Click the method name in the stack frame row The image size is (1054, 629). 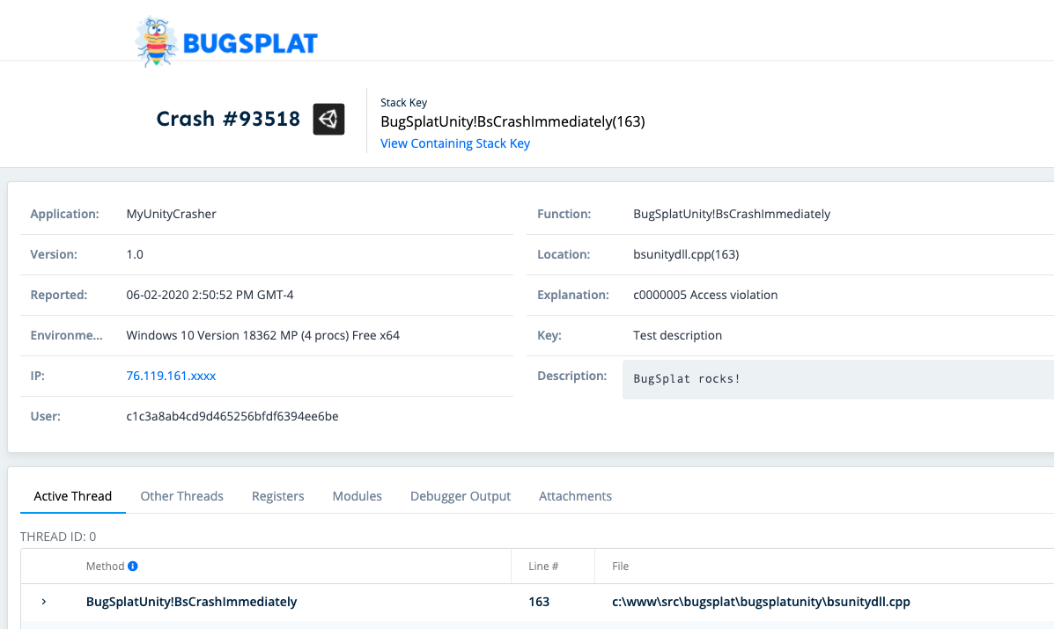coord(192,602)
